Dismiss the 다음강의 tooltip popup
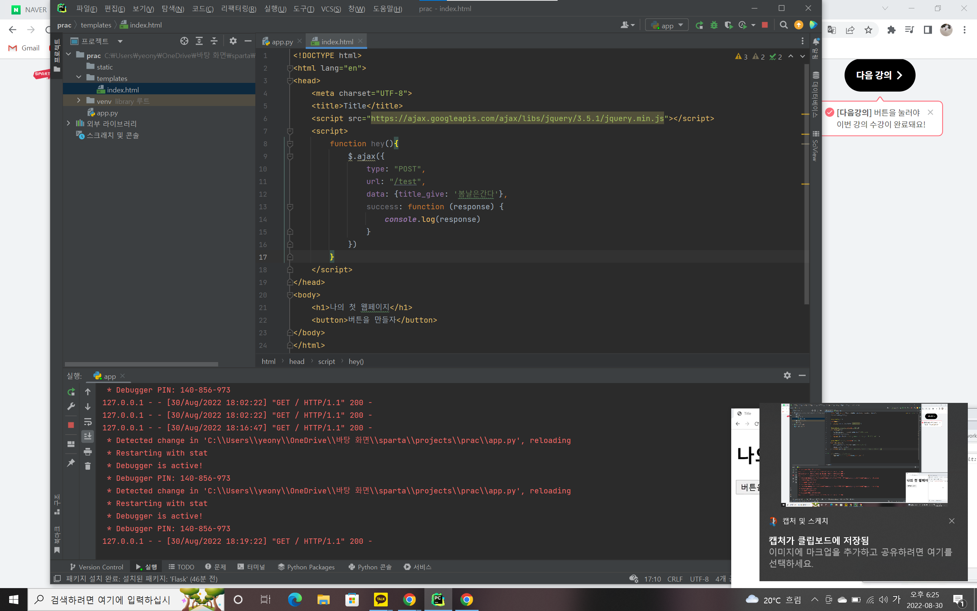The height and width of the screenshot is (611, 977). 930,112
